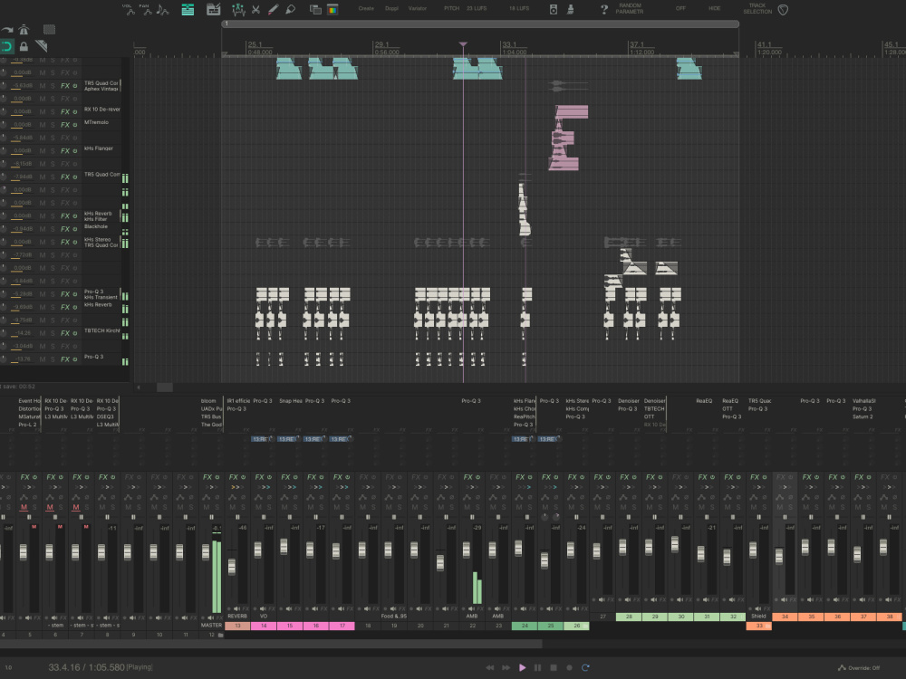Open FX window for mixer channel 34

[x=782, y=477]
